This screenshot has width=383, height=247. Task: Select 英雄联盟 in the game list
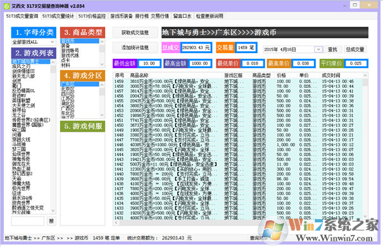tap(31, 100)
